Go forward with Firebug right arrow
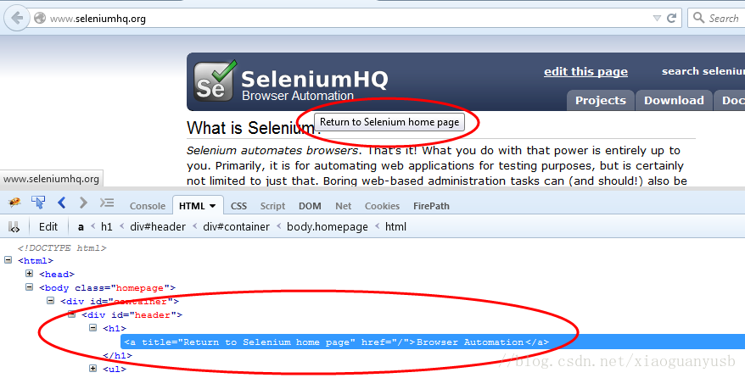The image size is (745, 378). tap(83, 203)
